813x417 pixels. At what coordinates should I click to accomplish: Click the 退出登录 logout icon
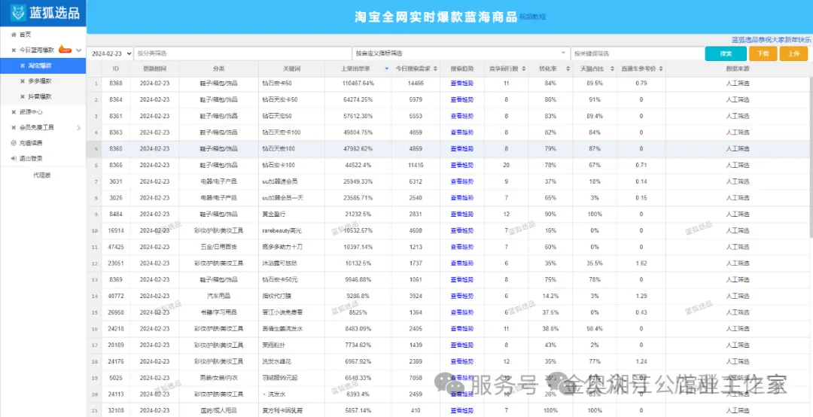point(14,158)
